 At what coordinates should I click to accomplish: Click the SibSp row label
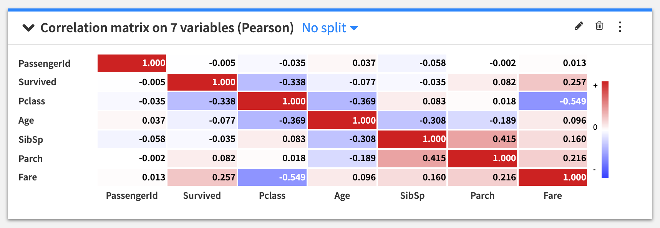click(31, 139)
